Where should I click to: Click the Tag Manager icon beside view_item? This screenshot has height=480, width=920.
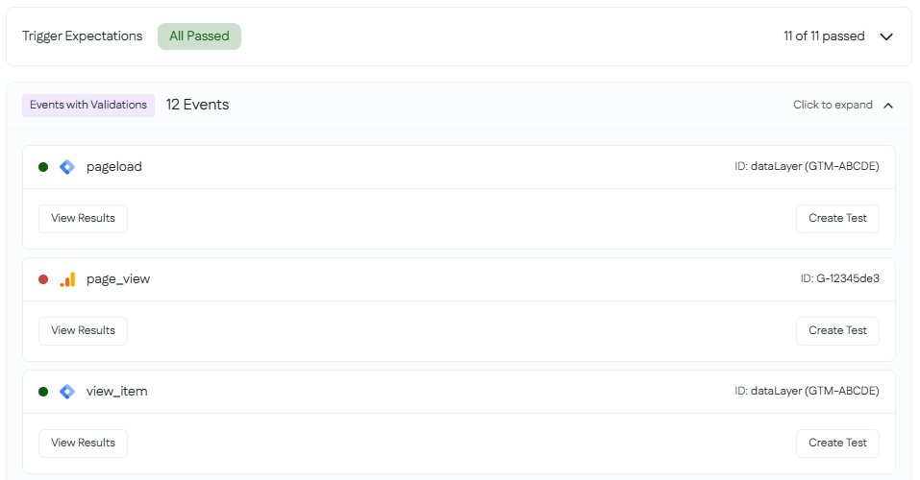click(67, 392)
